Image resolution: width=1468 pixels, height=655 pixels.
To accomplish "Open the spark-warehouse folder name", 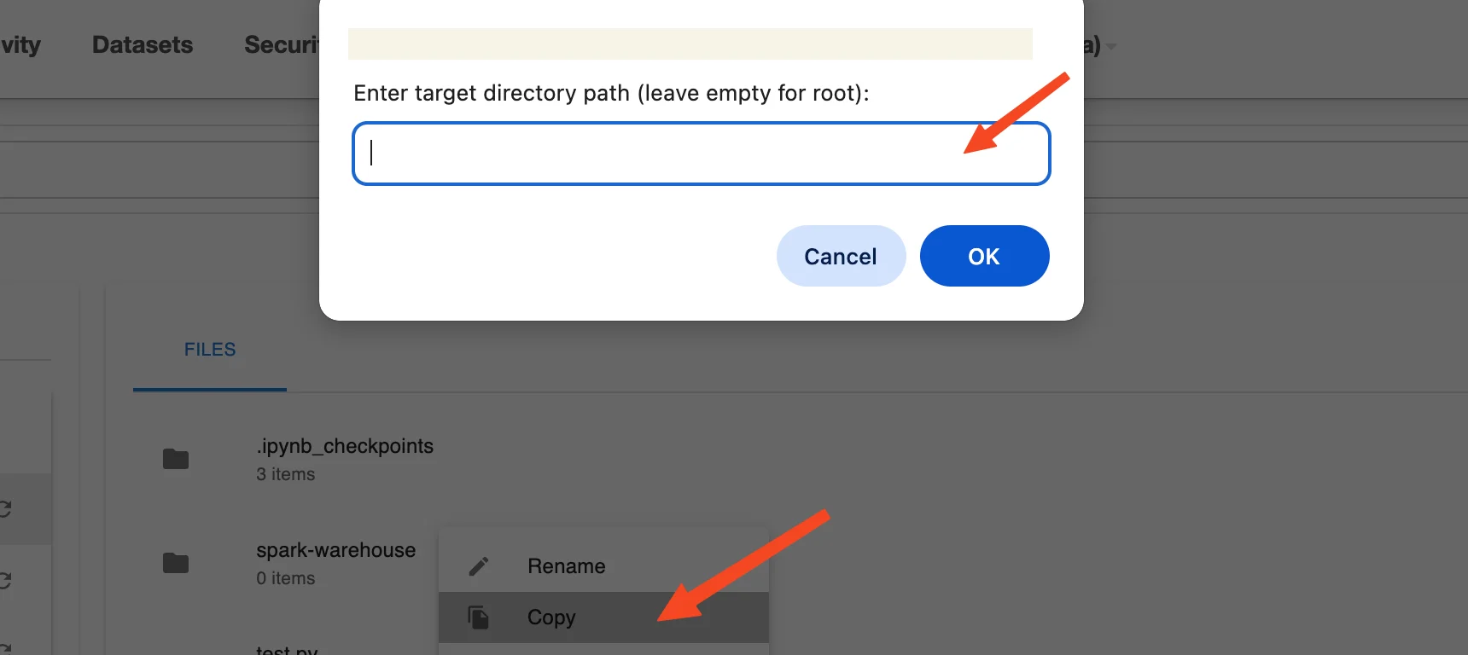I will pos(335,550).
